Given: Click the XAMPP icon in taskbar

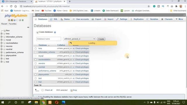Looking at the screenshot, I should (50, 102).
